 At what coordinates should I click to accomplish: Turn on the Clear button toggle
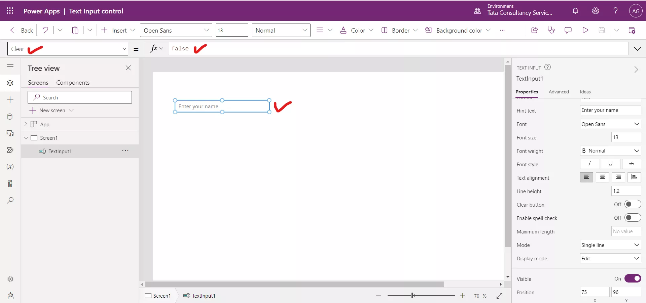(633, 204)
